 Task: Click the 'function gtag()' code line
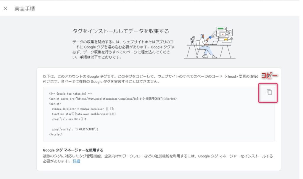[x=84, y=114]
